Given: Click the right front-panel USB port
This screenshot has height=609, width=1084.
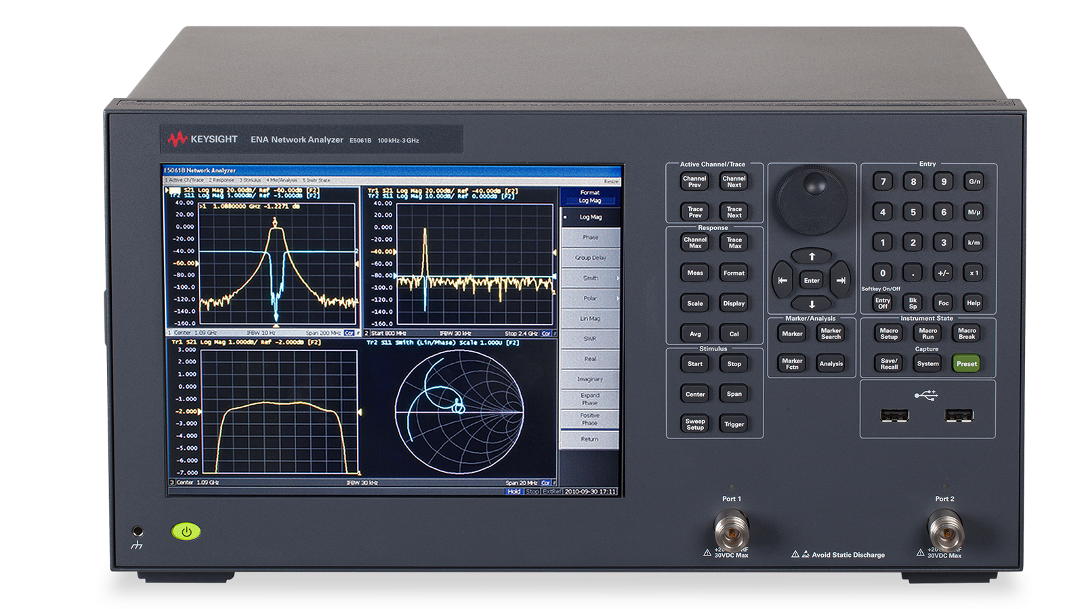Looking at the screenshot, I should tap(959, 415).
